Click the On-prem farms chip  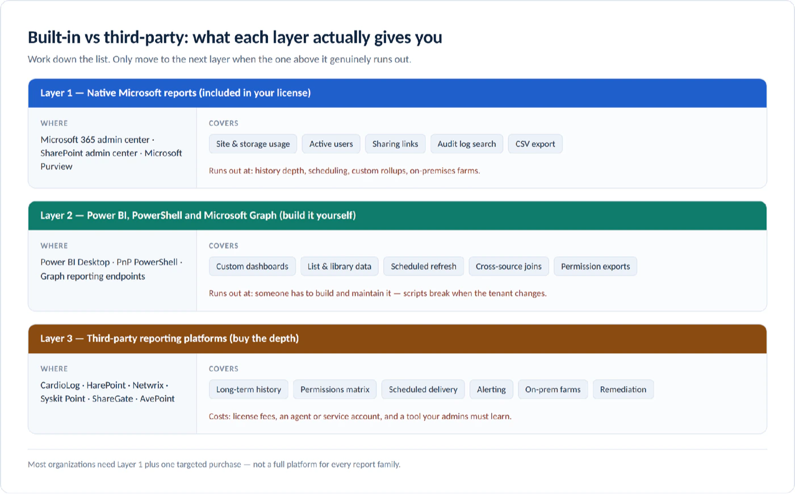pos(553,390)
